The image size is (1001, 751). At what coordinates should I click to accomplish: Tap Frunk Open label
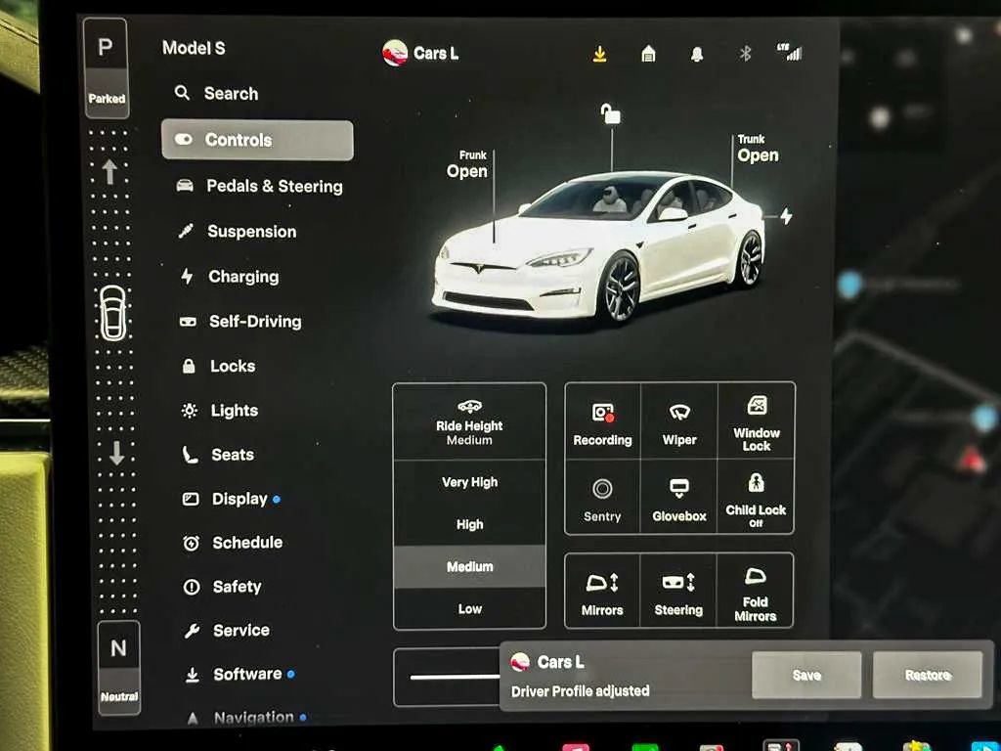pyautogui.click(x=466, y=164)
